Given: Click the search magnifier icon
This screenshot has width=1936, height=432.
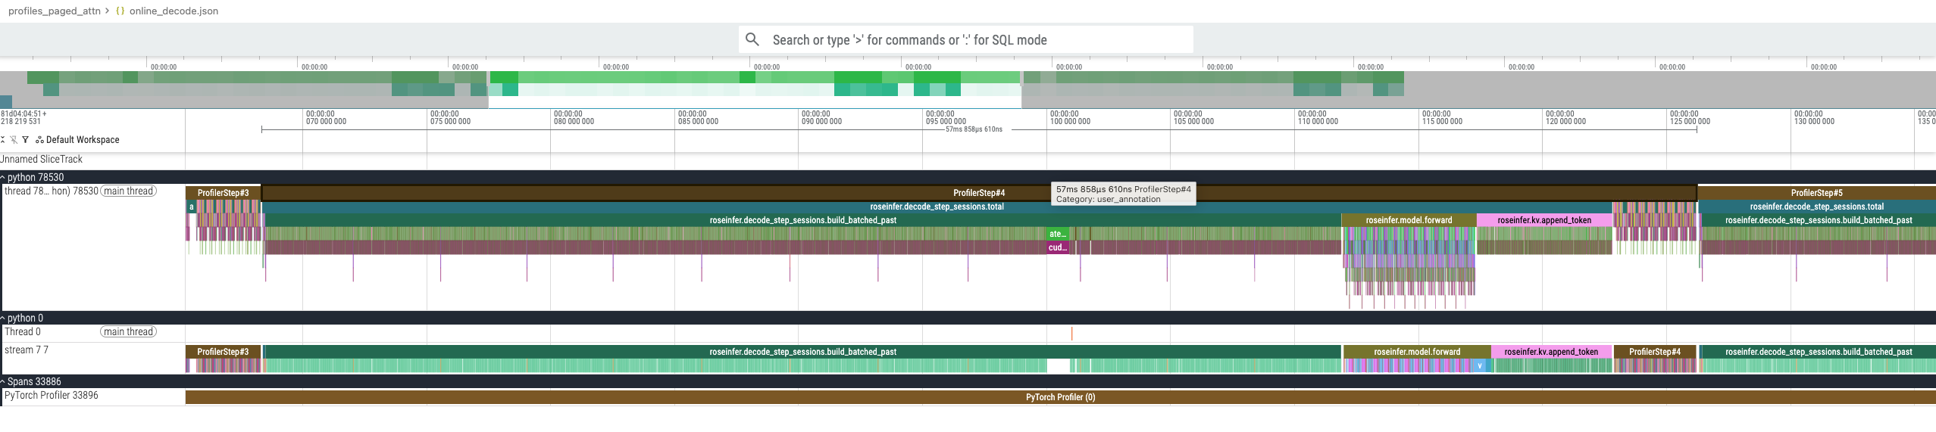Looking at the screenshot, I should [752, 39].
